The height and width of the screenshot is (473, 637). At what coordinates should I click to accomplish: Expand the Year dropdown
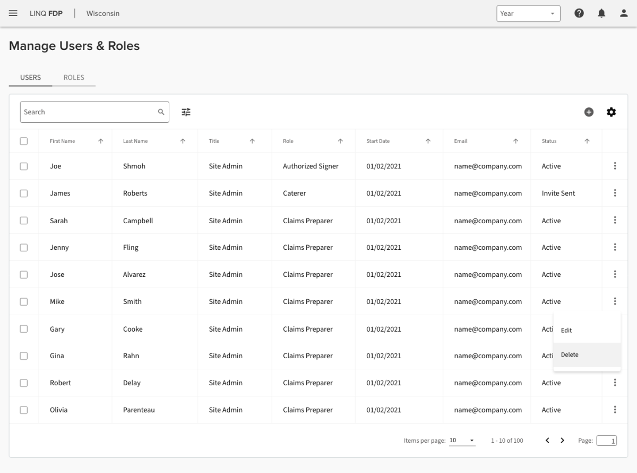coord(528,13)
